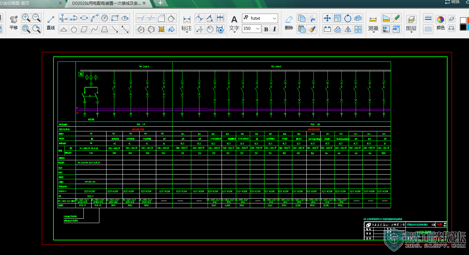Expand the 图层 dropdown arrow
Image resolution: width=469 pixels, height=255 pixels.
(x=411, y=32)
